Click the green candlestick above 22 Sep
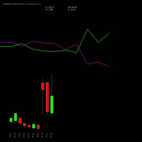Image resolution: width=142 pixels, height=142 pixels. (x=34, y=126)
